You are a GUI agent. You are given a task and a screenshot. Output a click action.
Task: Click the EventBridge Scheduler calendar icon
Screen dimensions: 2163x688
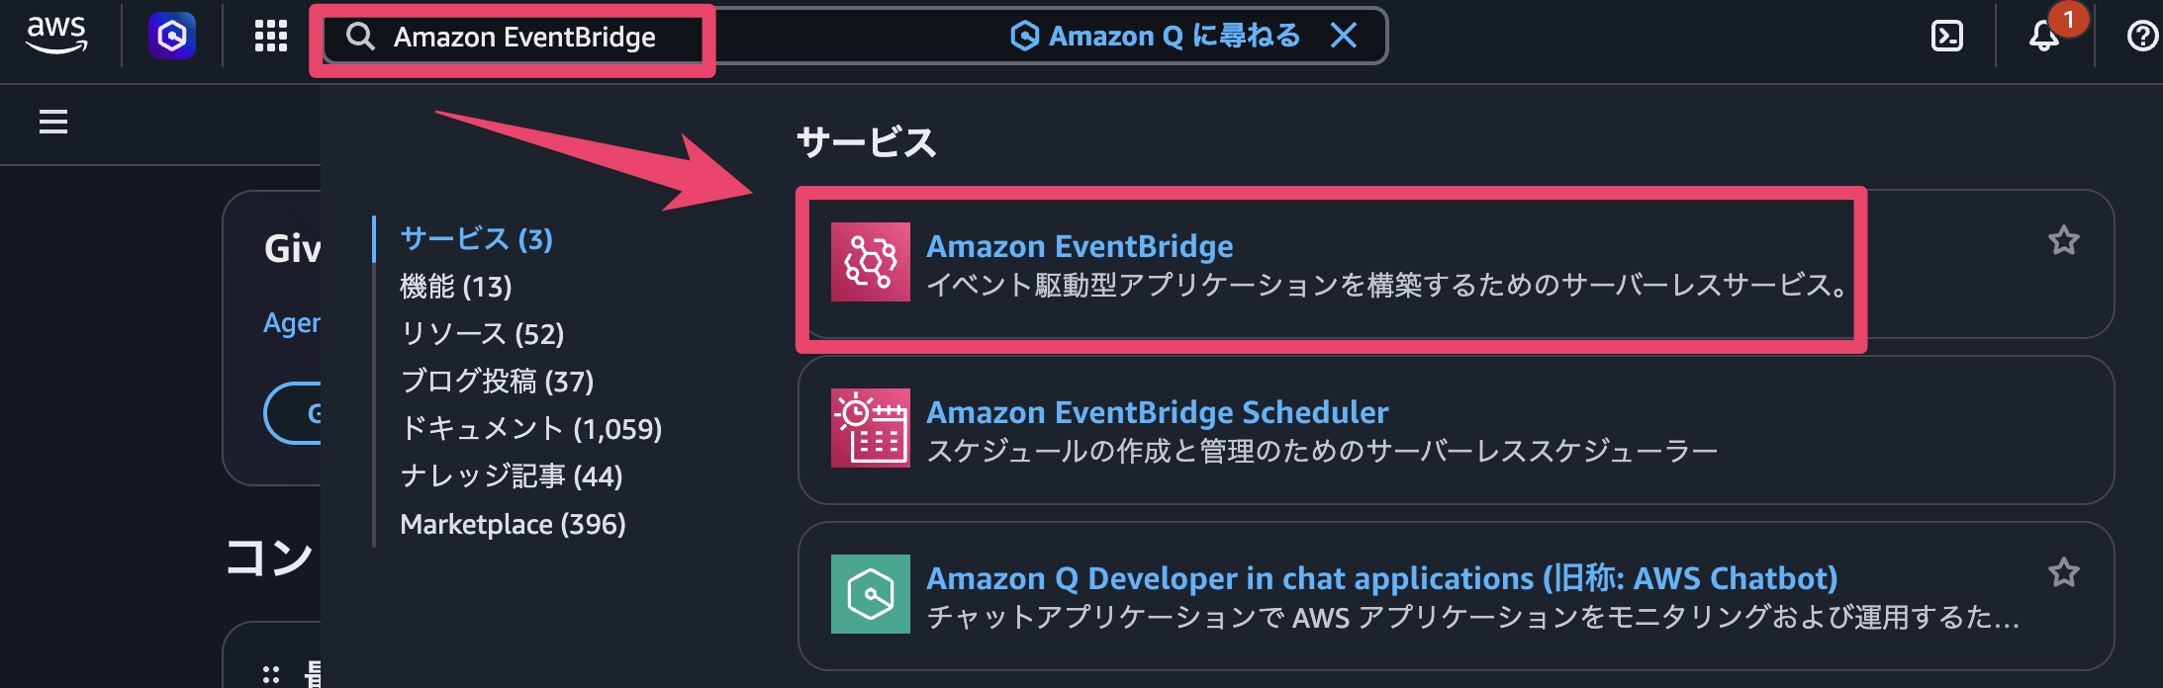click(871, 428)
